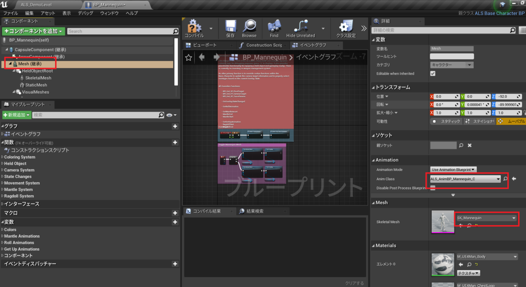Open the 編集 menu

[x=29, y=13]
